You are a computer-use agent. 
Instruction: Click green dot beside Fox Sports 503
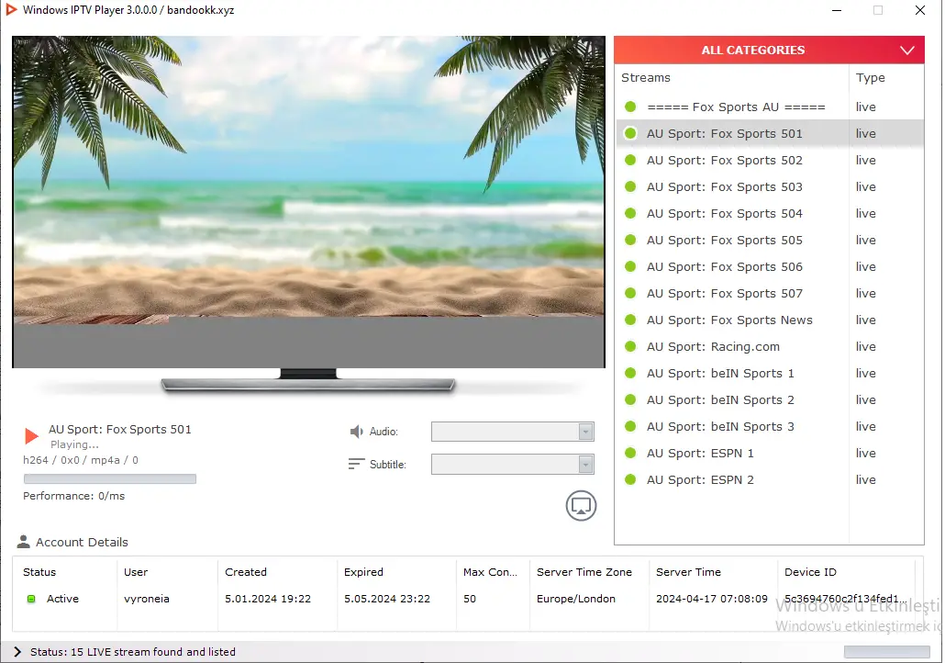630,186
